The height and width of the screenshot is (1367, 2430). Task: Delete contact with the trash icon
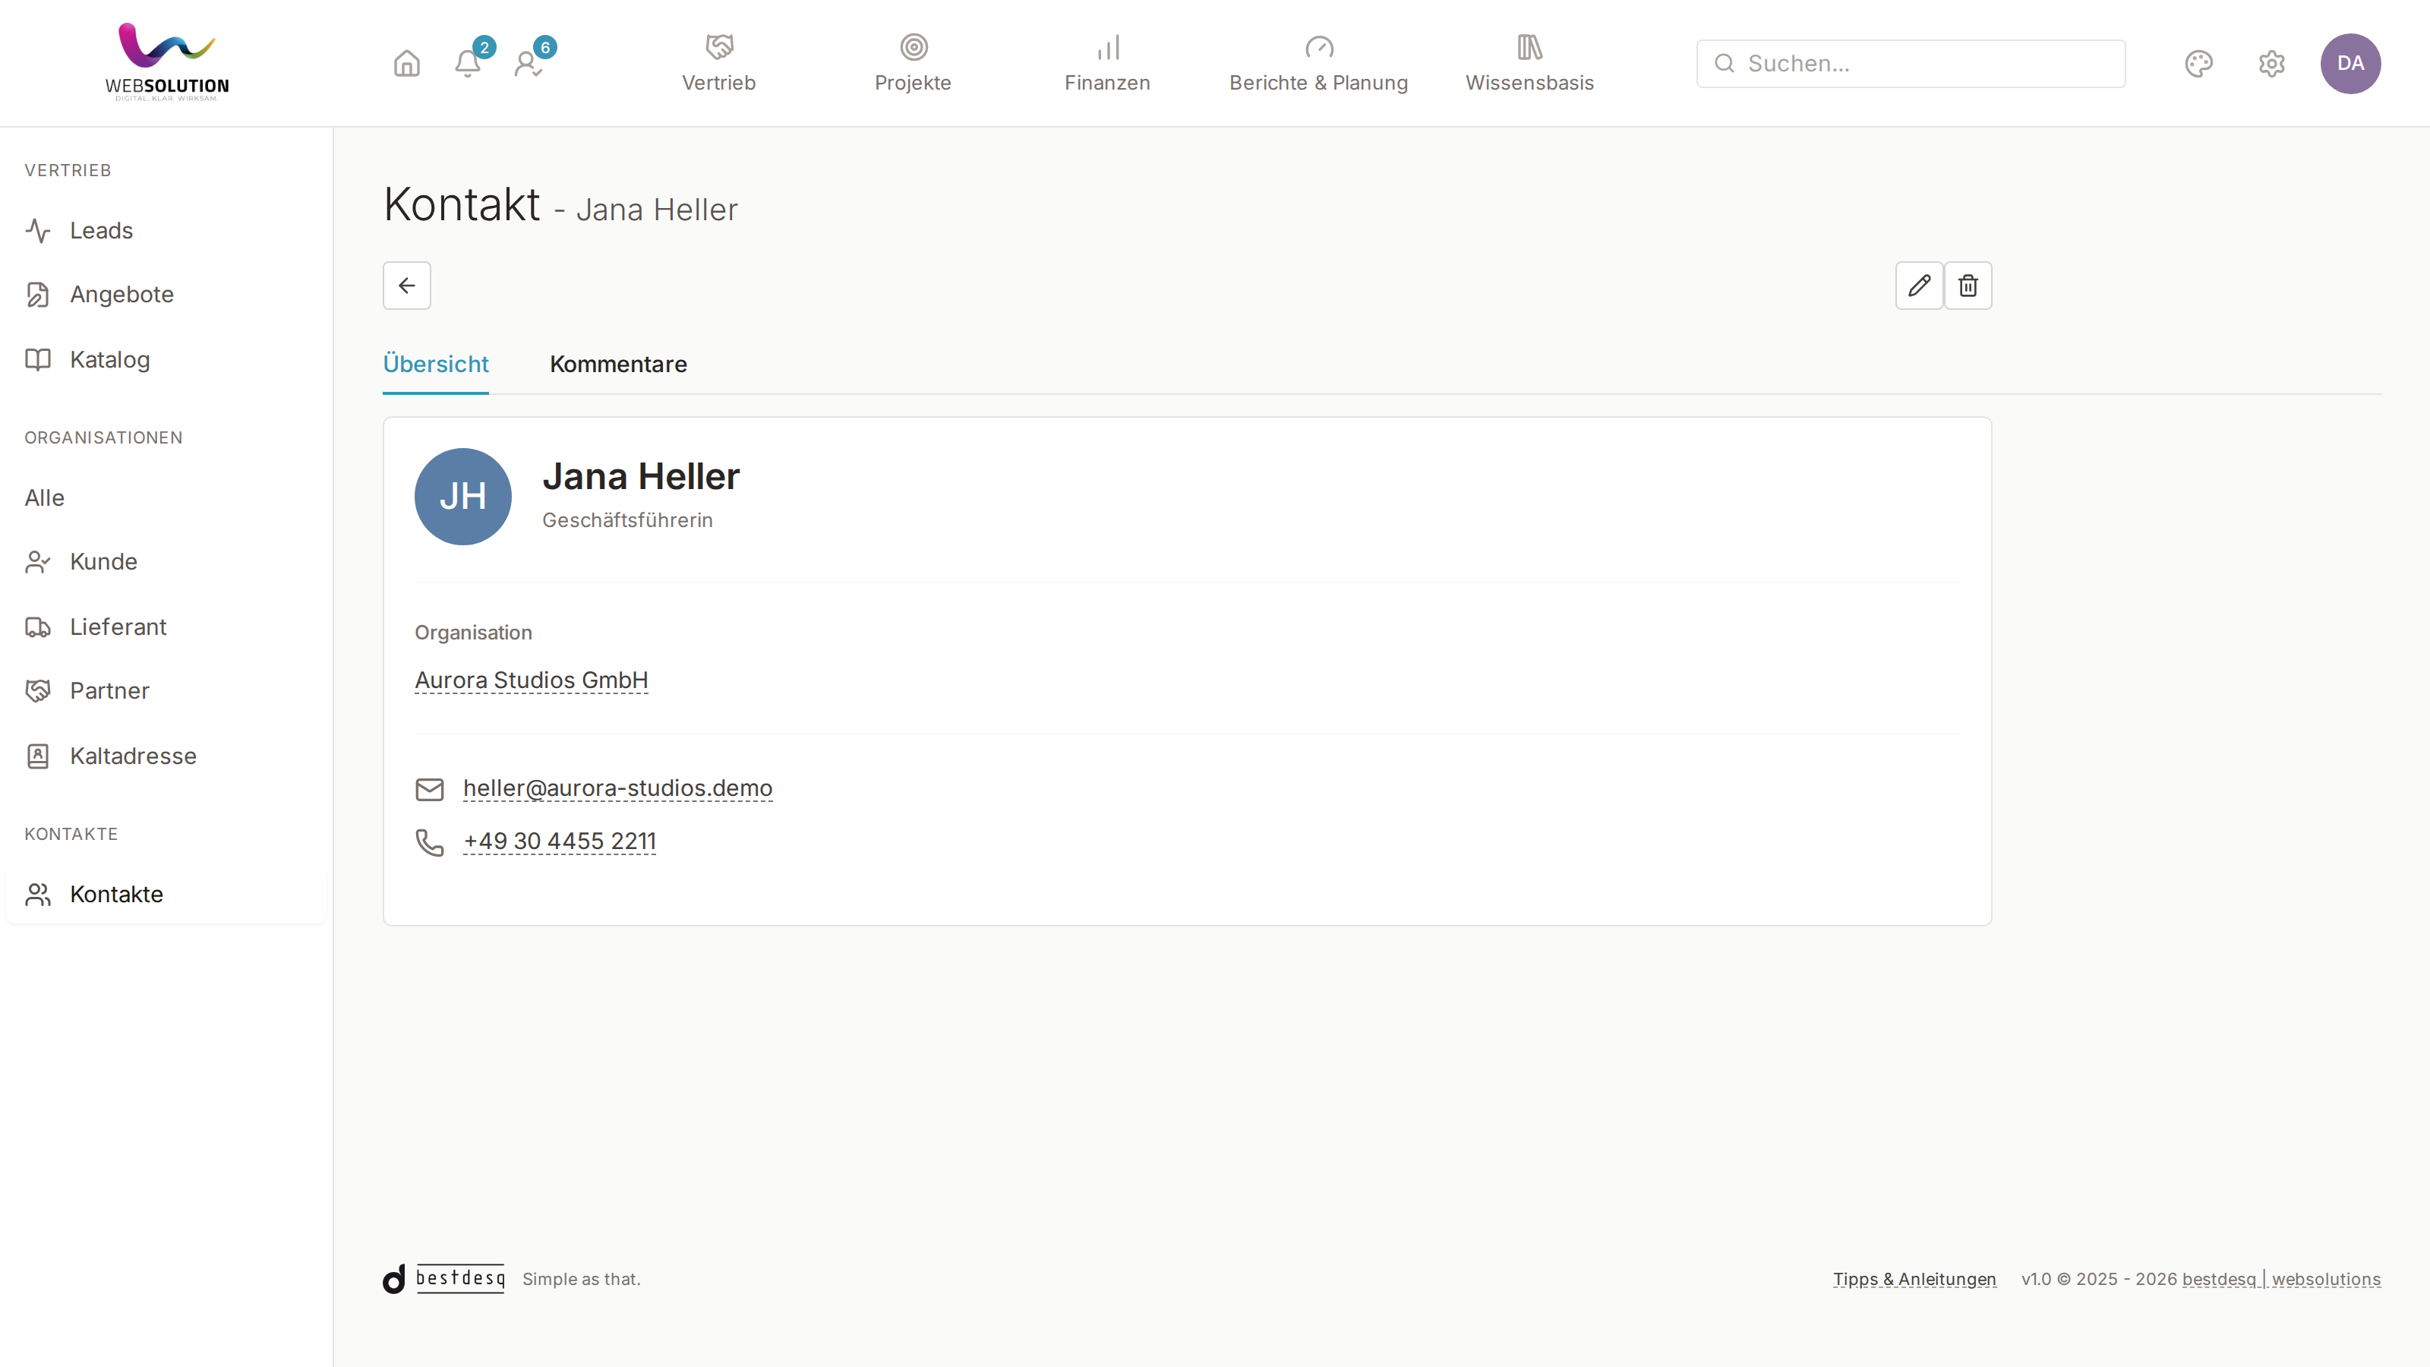pyautogui.click(x=1968, y=285)
